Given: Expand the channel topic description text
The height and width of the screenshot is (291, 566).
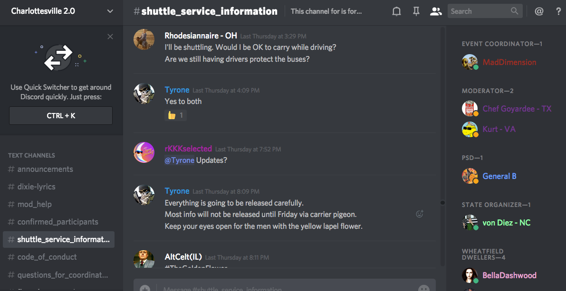Looking at the screenshot, I should 326,11.
